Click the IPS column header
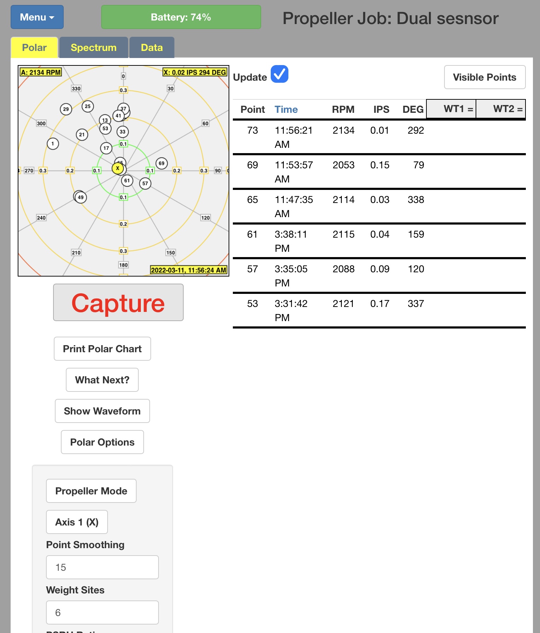540x633 pixels. (x=381, y=109)
